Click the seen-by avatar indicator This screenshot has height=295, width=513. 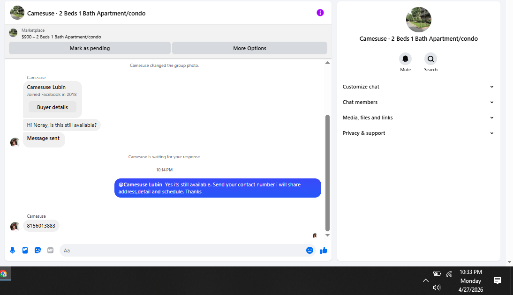[315, 235]
